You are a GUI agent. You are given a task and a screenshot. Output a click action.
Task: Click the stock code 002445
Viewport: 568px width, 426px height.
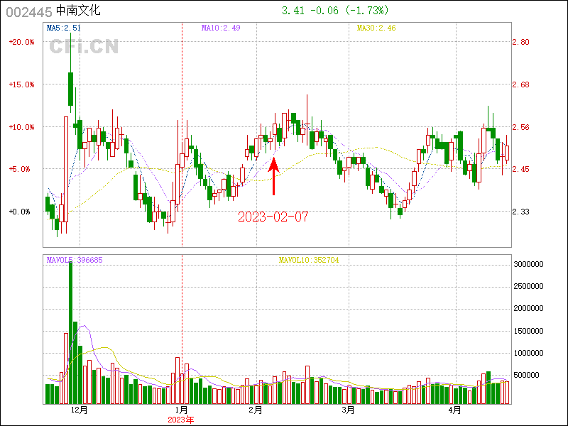pos(28,11)
